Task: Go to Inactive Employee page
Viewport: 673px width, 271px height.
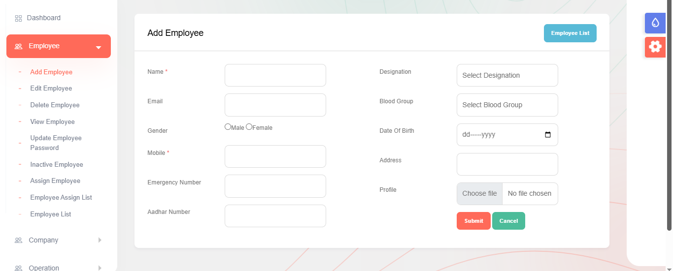Action: click(x=57, y=165)
